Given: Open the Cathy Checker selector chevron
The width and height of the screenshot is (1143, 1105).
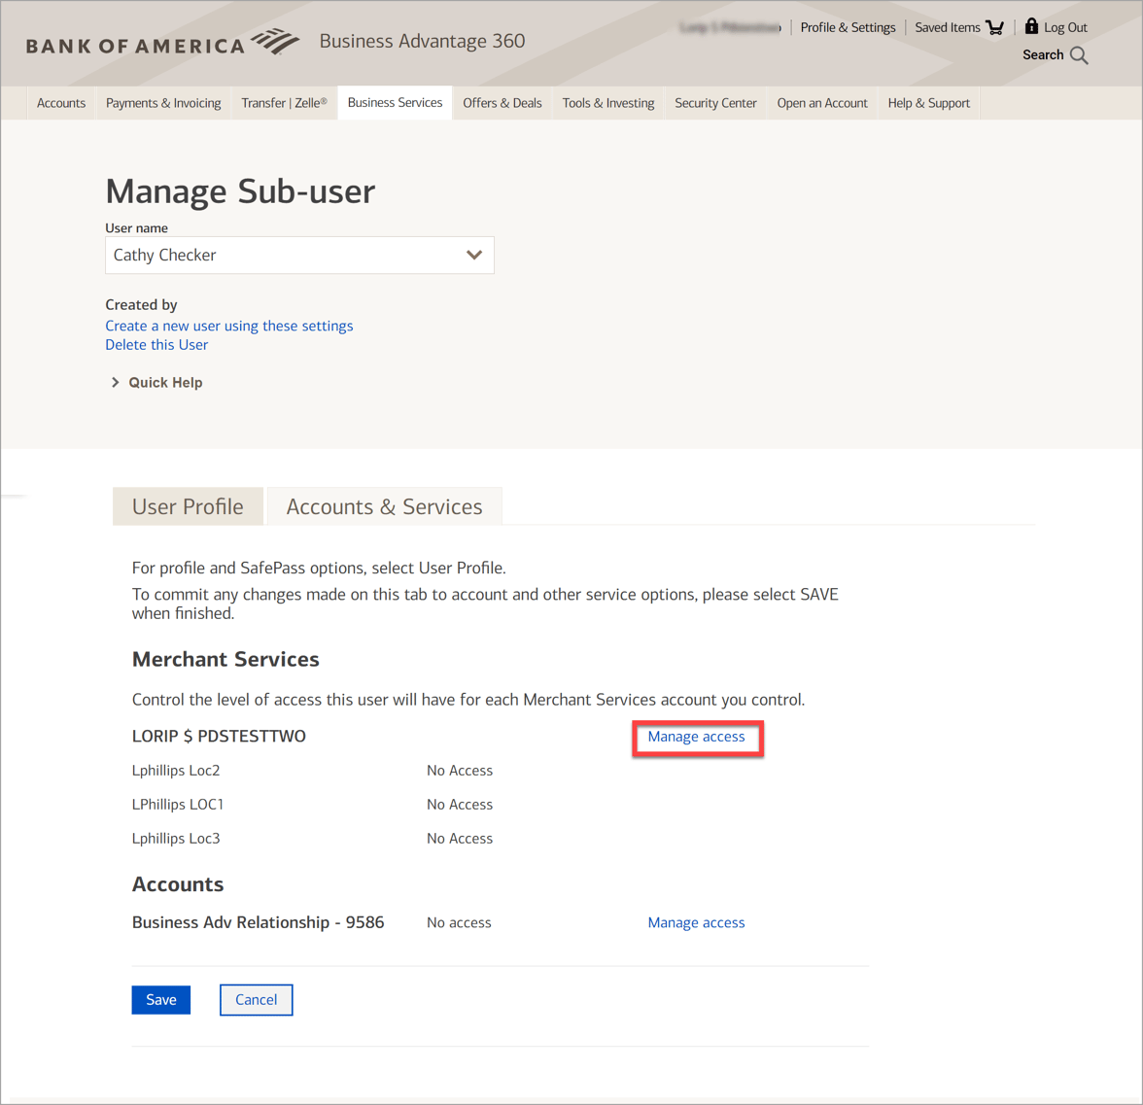Looking at the screenshot, I should coord(474,255).
